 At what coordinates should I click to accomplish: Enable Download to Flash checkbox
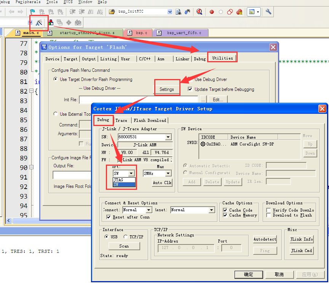[x=268, y=215]
